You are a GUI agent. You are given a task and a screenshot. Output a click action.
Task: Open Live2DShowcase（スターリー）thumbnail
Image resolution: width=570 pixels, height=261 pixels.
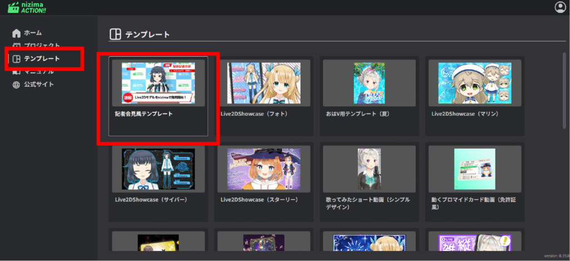(264, 169)
